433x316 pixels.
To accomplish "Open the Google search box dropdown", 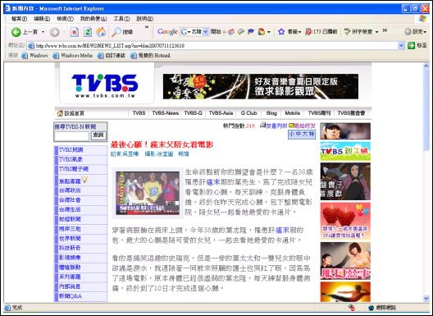I will point(205,32).
